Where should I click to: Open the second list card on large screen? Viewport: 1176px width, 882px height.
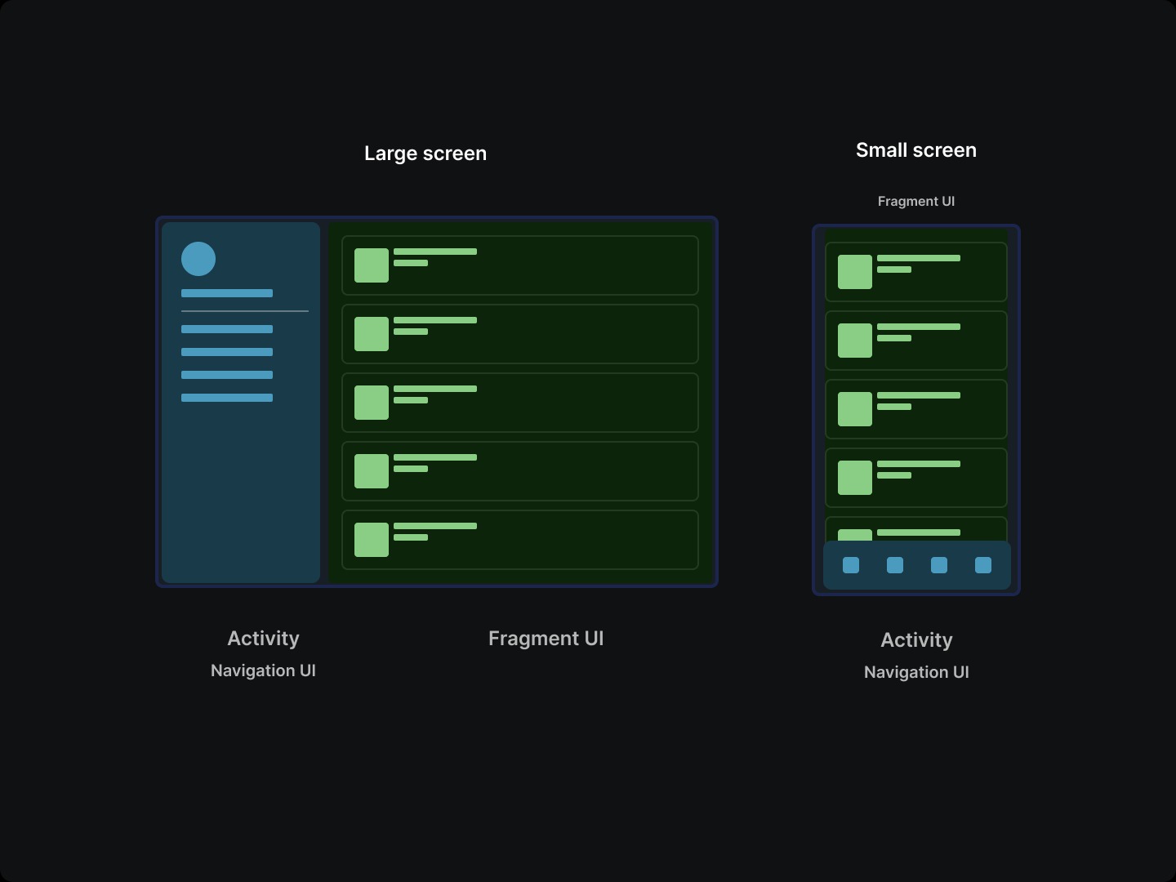(x=520, y=334)
